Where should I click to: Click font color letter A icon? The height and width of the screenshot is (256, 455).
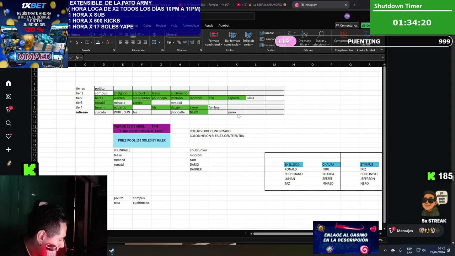coord(107,42)
